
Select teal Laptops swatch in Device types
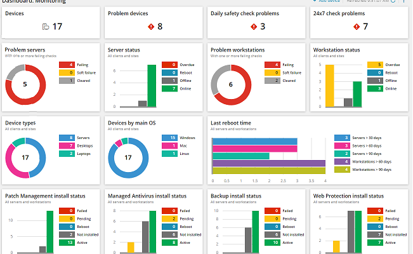67,154
